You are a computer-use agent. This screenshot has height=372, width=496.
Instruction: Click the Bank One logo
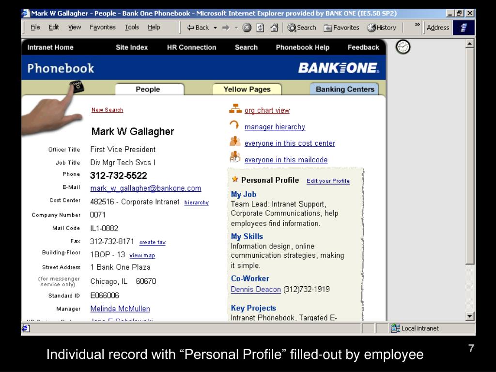click(x=339, y=68)
